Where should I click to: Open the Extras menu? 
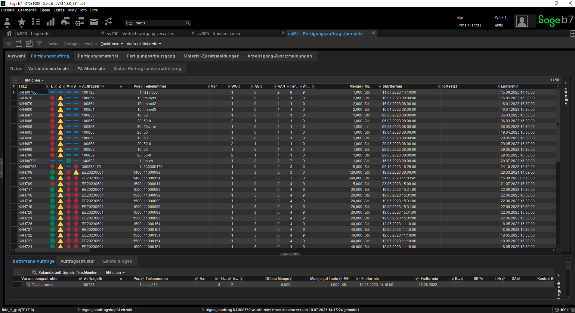(x=59, y=10)
